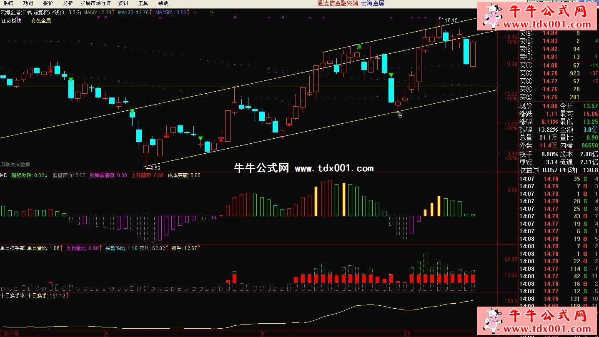Select the MD indicator name label
This screenshot has height=337, width=599.
[x=4, y=175]
